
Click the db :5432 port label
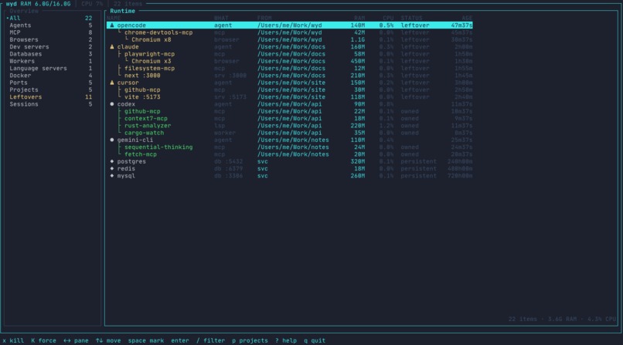(x=229, y=161)
